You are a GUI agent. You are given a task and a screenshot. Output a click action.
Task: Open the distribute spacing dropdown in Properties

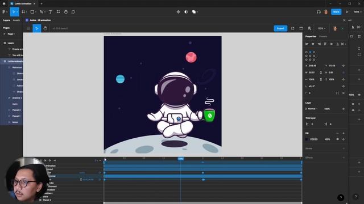344,44
